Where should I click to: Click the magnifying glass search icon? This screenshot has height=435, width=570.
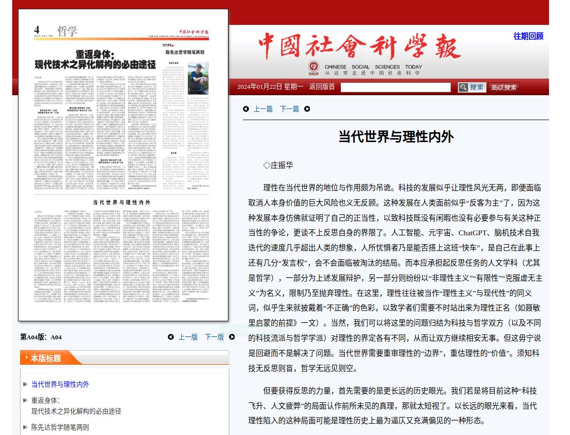(x=463, y=87)
